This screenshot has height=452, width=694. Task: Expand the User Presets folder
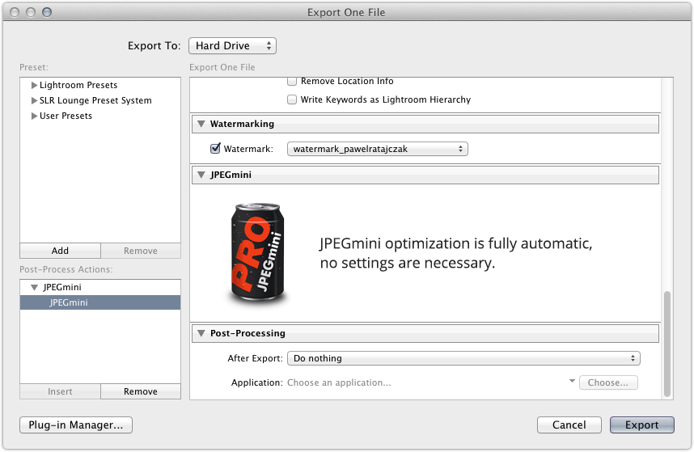pyautogui.click(x=34, y=116)
